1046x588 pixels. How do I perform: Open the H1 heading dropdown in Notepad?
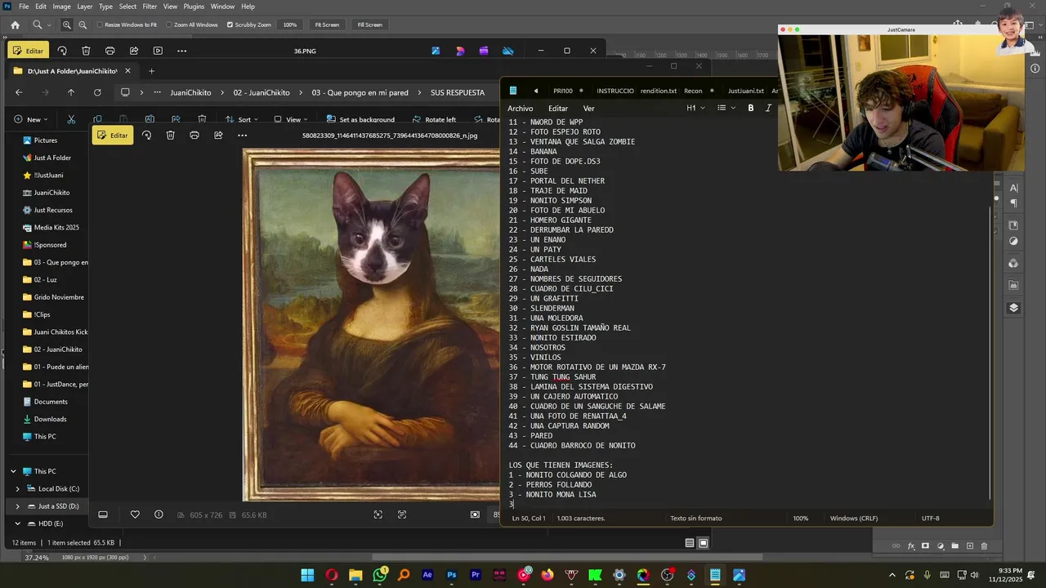[x=695, y=108]
